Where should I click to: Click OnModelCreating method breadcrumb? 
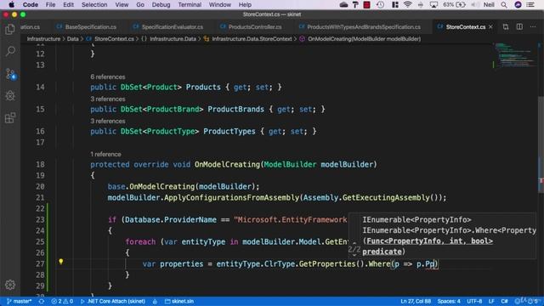pos(365,39)
